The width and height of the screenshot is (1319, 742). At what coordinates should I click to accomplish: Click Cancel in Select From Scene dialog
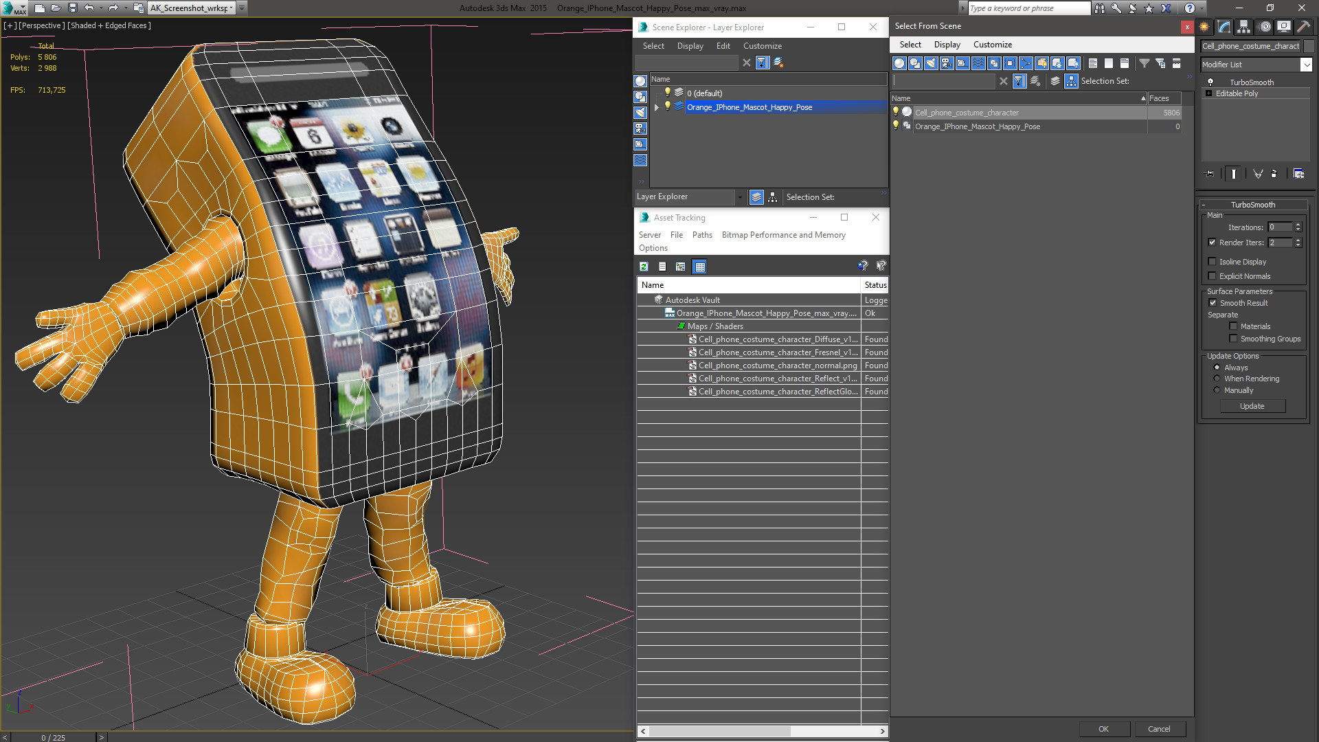click(1159, 729)
